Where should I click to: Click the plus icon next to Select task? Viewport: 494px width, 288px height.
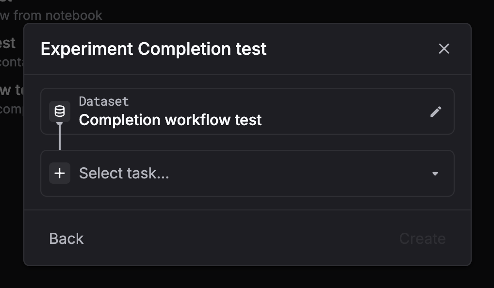tap(59, 173)
